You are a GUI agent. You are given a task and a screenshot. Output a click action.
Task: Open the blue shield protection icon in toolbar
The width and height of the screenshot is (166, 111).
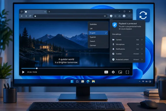point(111,16)
